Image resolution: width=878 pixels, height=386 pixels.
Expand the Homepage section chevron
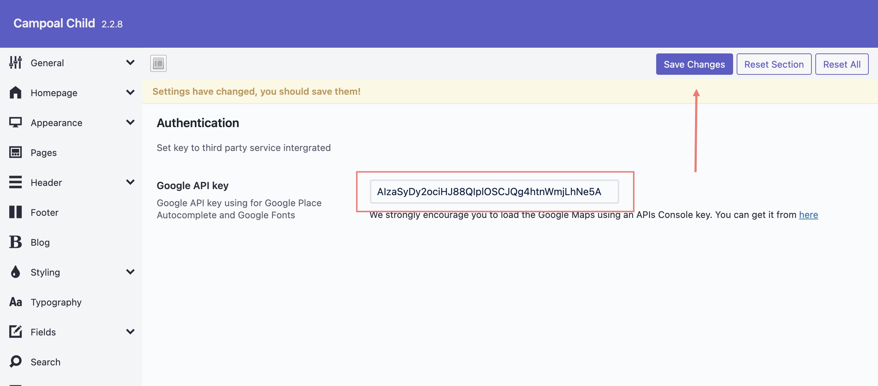[x=130, y=93]
